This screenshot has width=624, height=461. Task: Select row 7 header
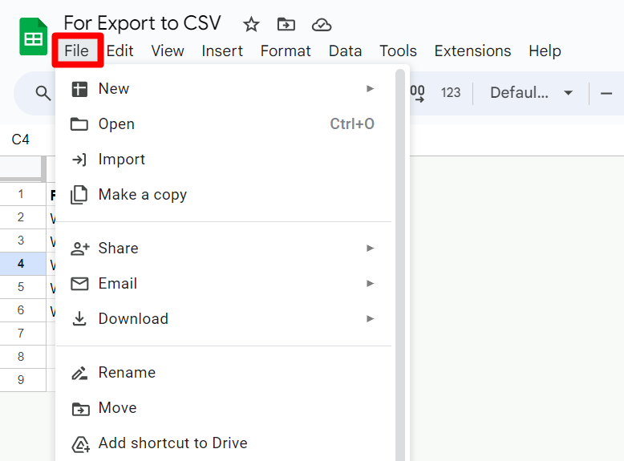pos(21,333)
